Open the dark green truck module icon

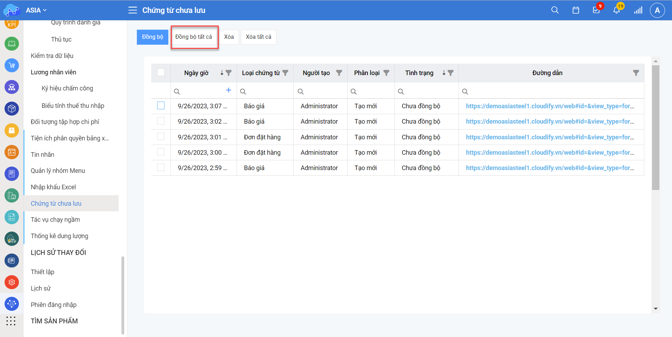coord(12,239)
